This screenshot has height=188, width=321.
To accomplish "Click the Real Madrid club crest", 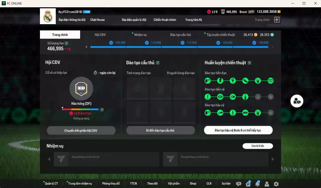I will (48, 16).
